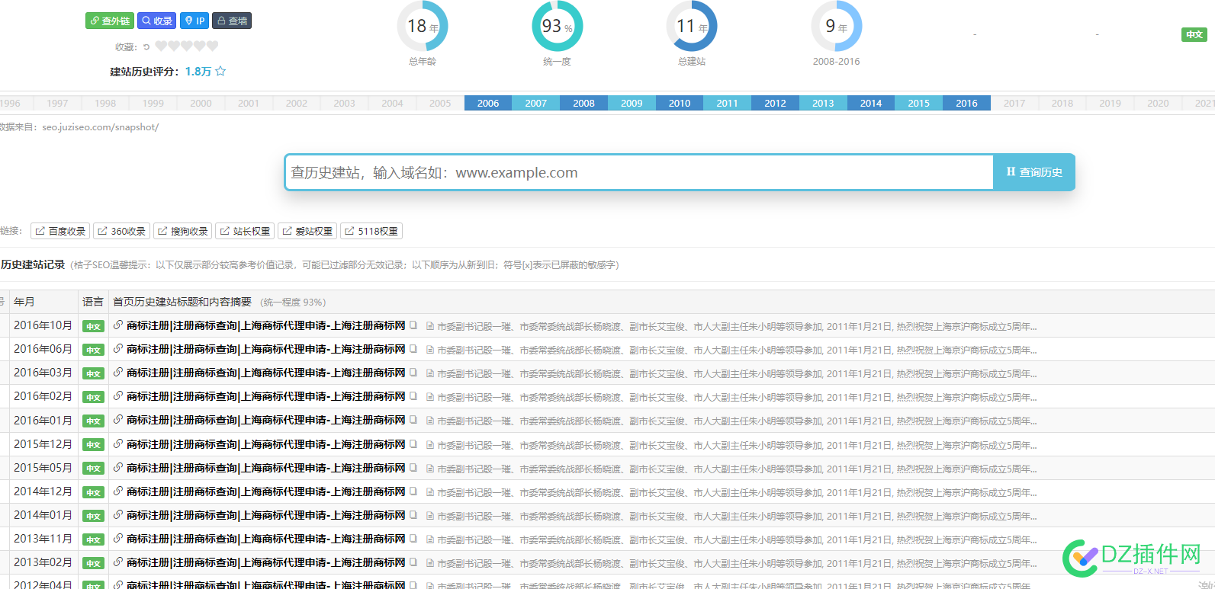
Task: Click the first heart in 收藏 rating
Action: pyautogui.click(x=161, y=46)
